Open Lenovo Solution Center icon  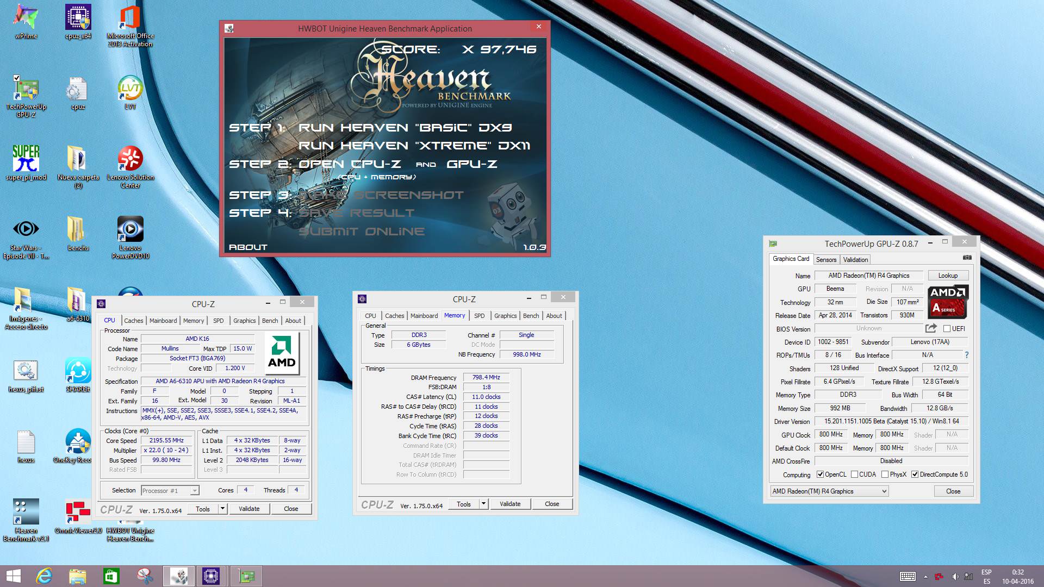pos(130,167)
